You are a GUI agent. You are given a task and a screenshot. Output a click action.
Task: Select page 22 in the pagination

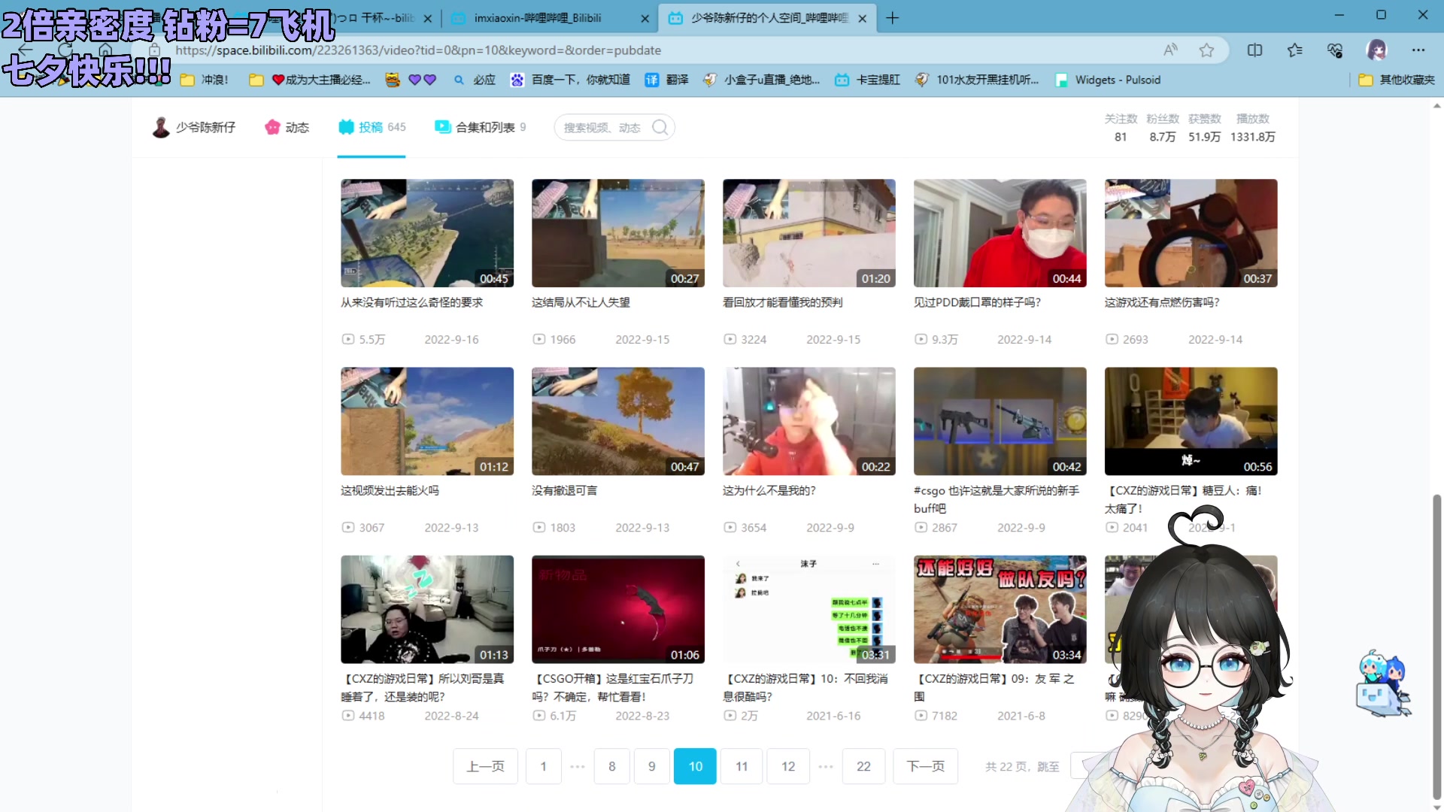(x=863, y=766)
